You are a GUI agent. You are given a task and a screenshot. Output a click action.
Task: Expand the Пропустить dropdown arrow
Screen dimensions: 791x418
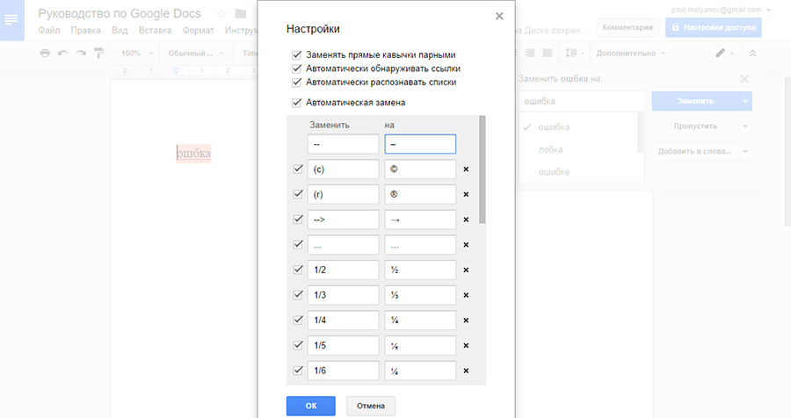pos(745,126)
